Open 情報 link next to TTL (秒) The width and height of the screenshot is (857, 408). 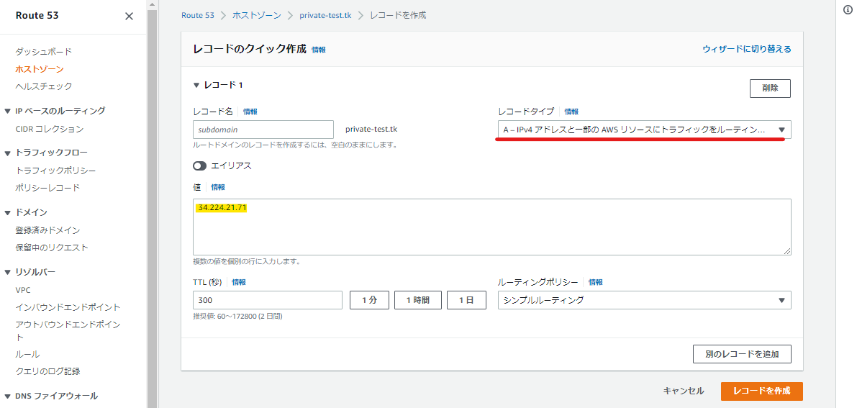pyautogui.click(x=239, y=282)
